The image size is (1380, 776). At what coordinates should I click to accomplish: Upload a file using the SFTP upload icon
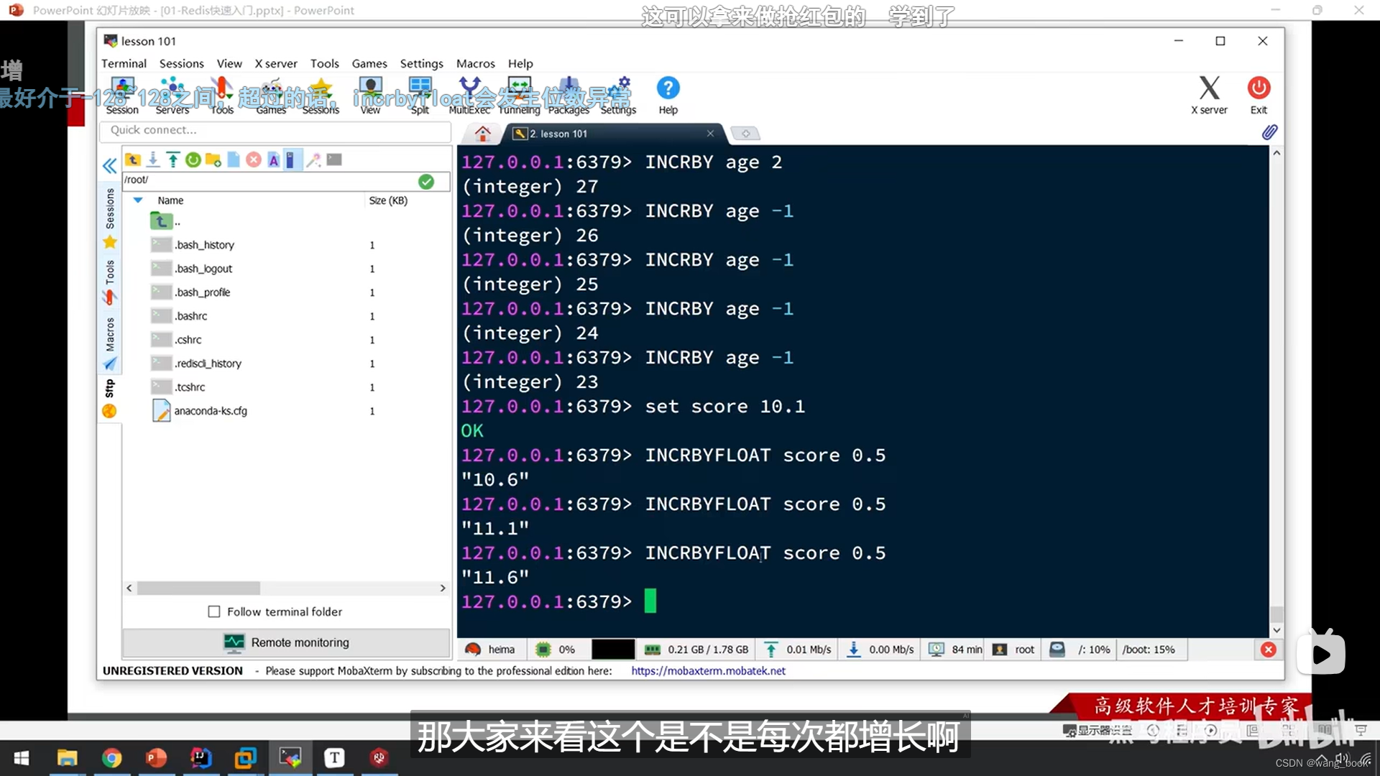[172, 160]
